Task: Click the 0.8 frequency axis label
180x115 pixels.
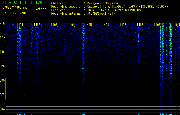Action: (2, 80)
